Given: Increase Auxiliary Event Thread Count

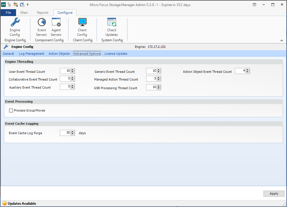Looking at the screenshot, I should tap(72, 85).
